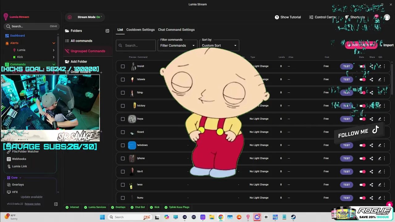The width and height of the screenshot is (395, 222).
Task: Check the Tplink Kasa Plugs status indicator
Action: pyautogui.click(x=177, y=207)
